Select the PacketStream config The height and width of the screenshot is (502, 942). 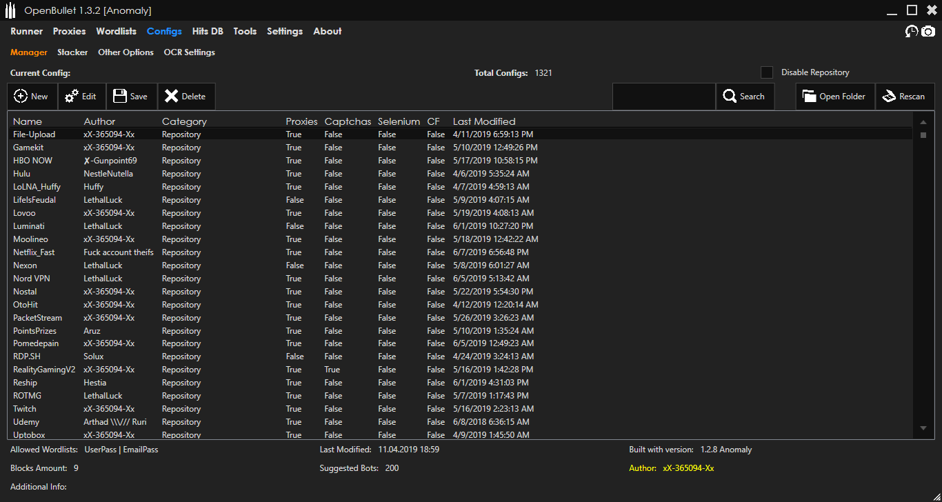point(461,318)
